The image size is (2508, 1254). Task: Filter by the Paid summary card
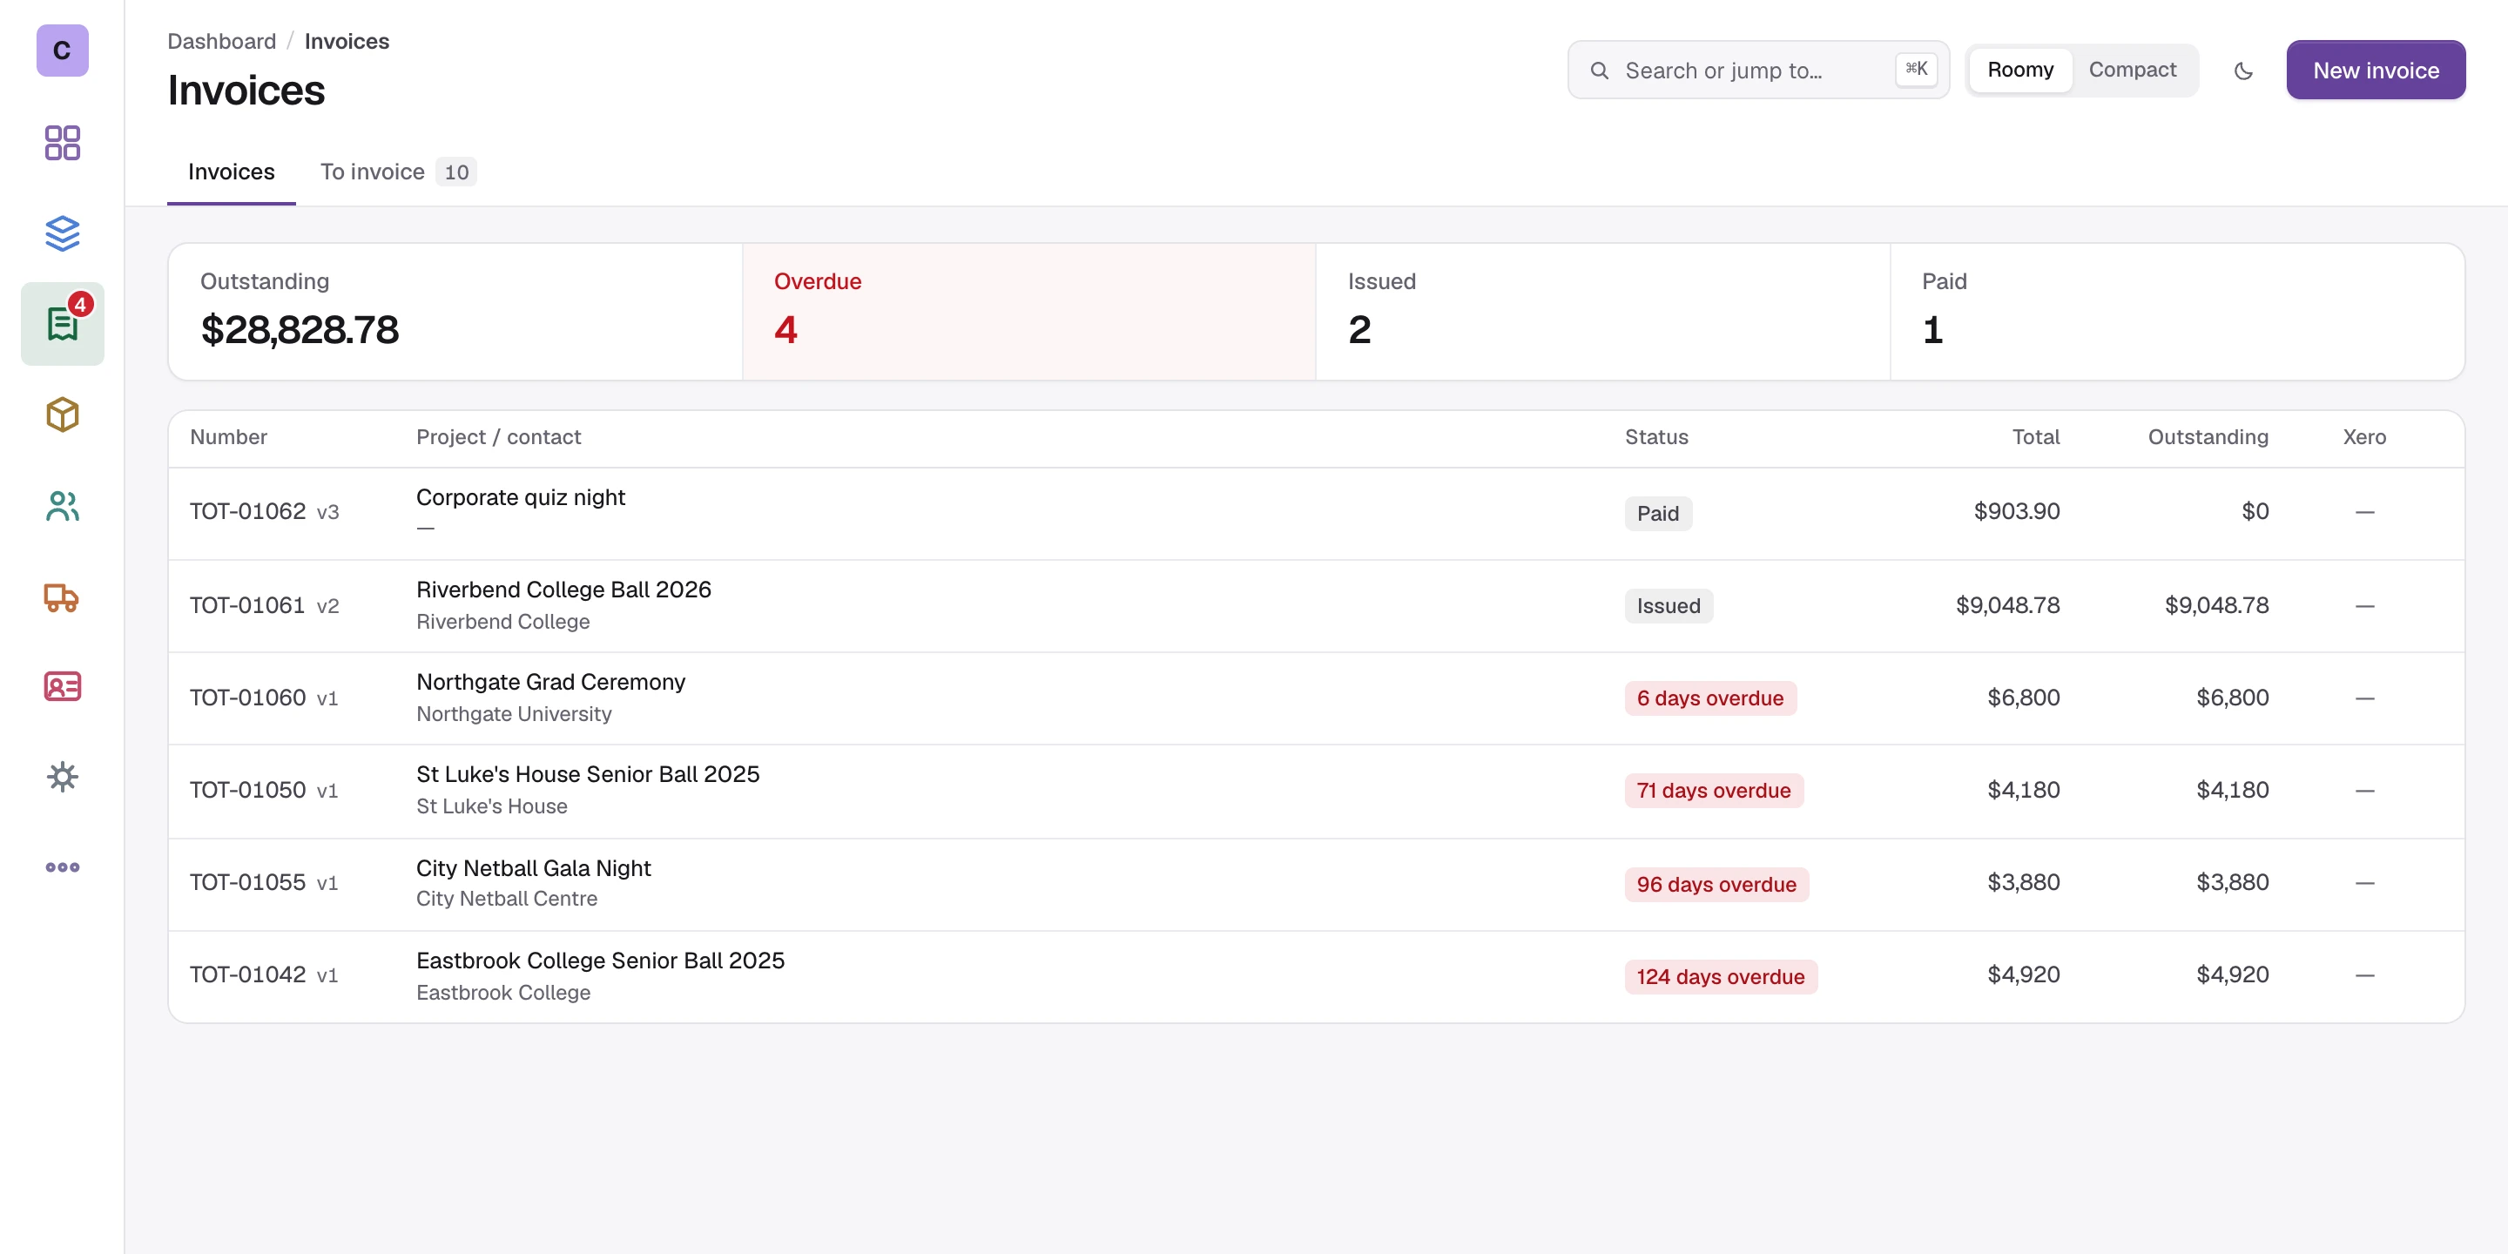[2177, 312]
